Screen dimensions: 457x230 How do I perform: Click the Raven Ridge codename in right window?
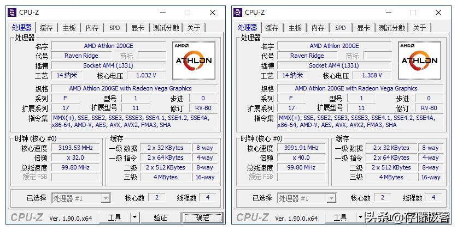coord(307,56)
